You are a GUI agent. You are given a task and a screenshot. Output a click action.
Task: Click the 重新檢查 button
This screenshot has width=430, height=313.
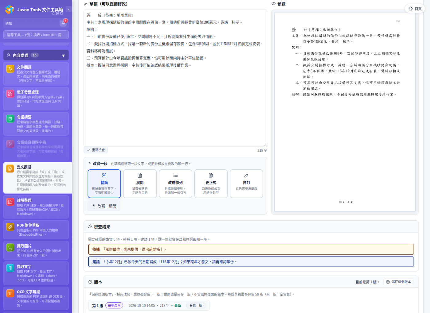tap(96, 150)
